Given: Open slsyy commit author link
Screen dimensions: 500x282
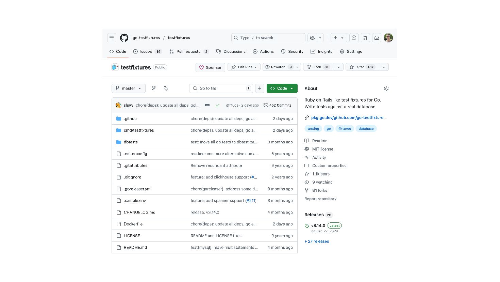Looking at the screenshot, I should [x=129, y=105].
